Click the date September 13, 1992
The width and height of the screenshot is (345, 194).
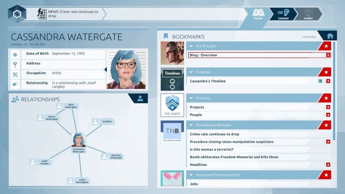[x=68, y=53]
